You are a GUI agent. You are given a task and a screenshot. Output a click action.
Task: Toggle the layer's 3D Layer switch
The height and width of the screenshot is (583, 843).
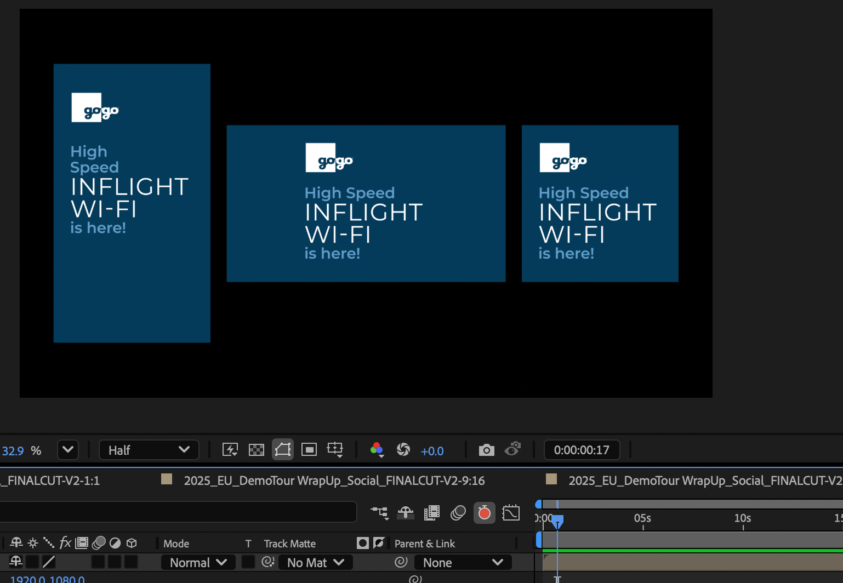click(131, 562)
